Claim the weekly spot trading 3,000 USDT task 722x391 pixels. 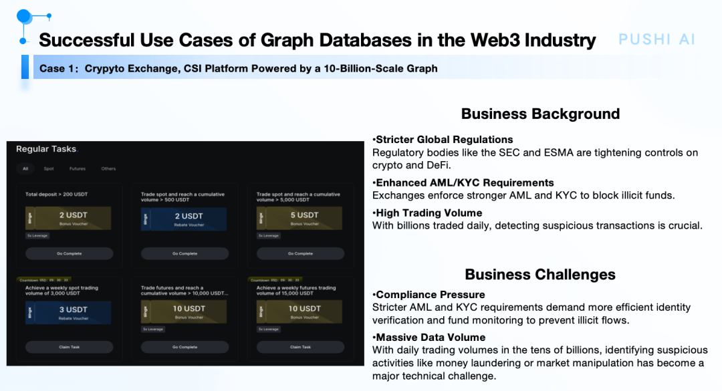pyautogui.click(x=69, y=347)
